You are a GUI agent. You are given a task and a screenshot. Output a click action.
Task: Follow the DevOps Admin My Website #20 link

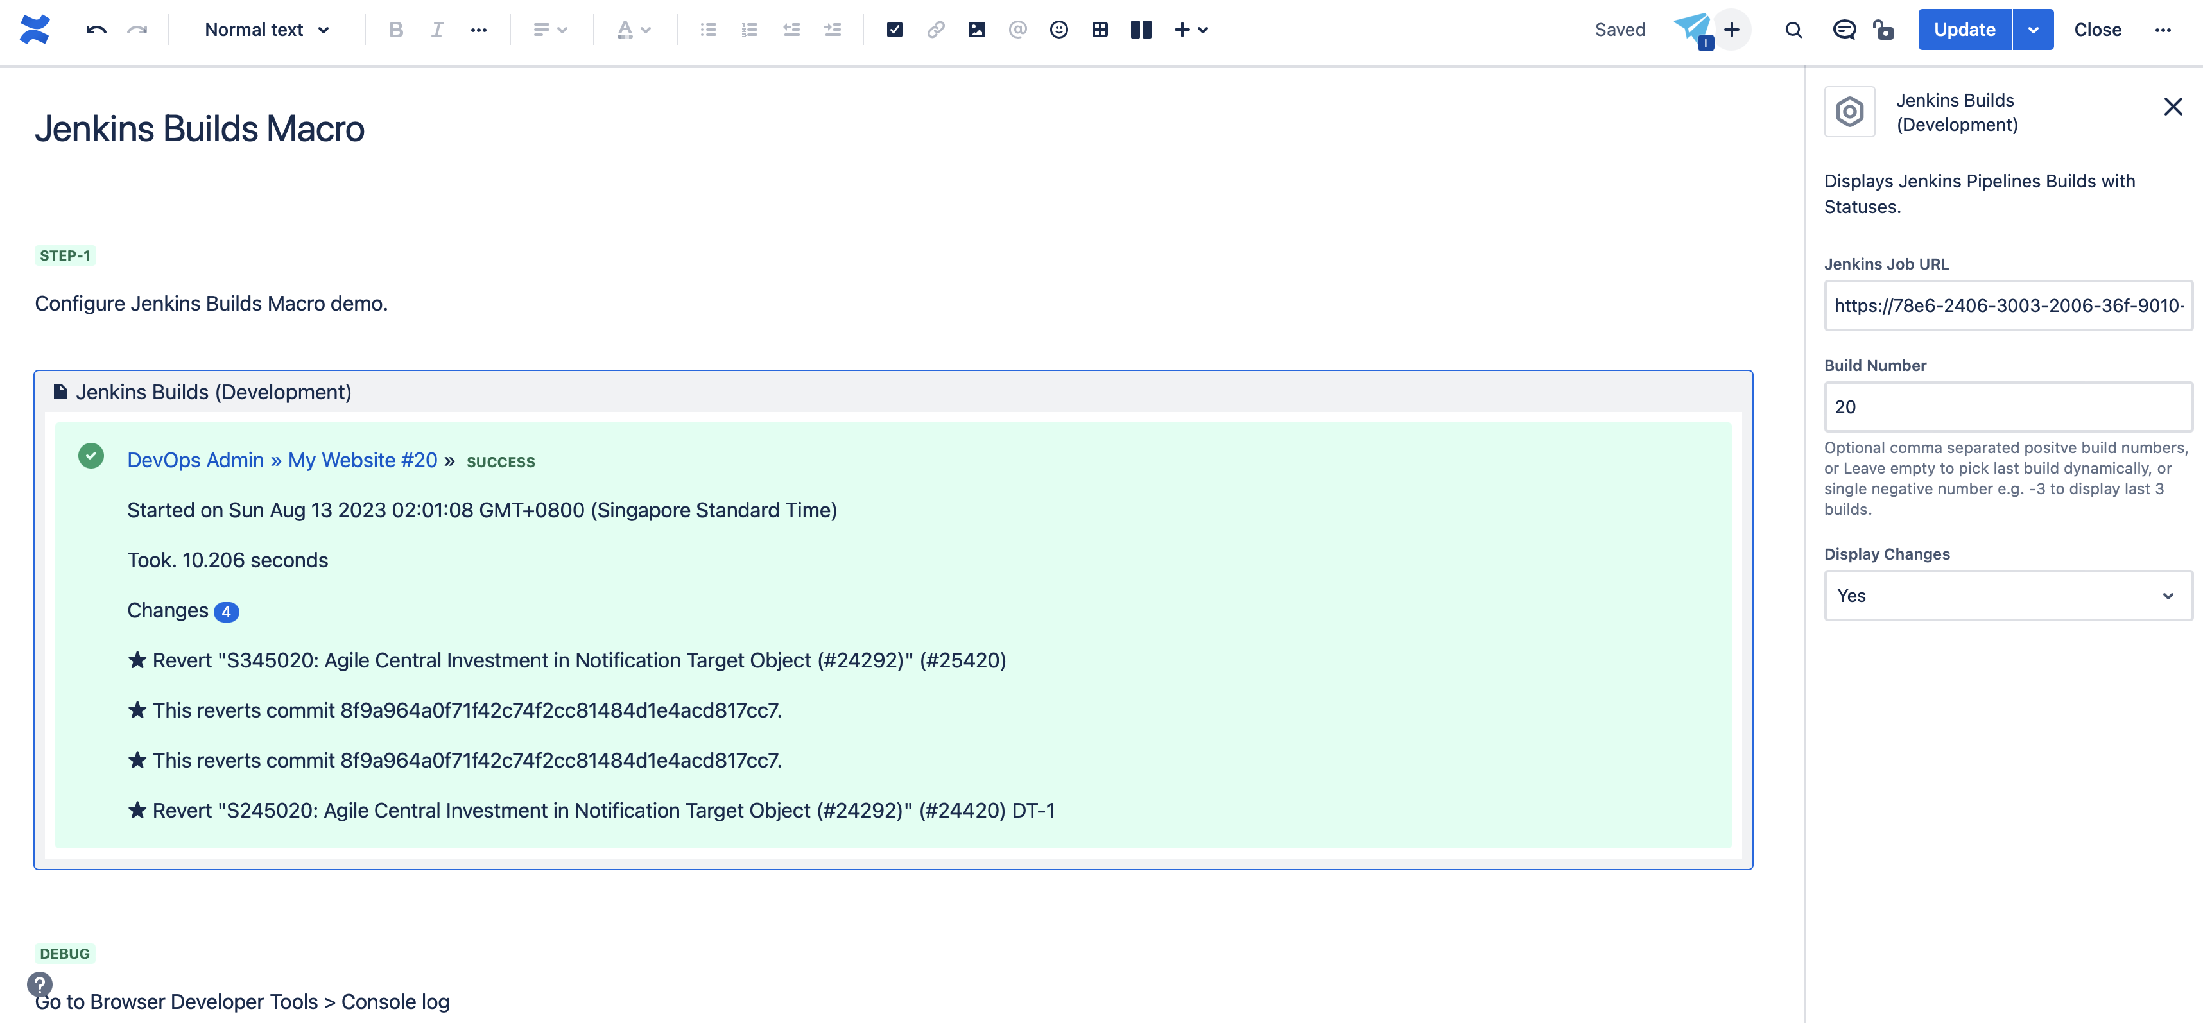[282, 460]
